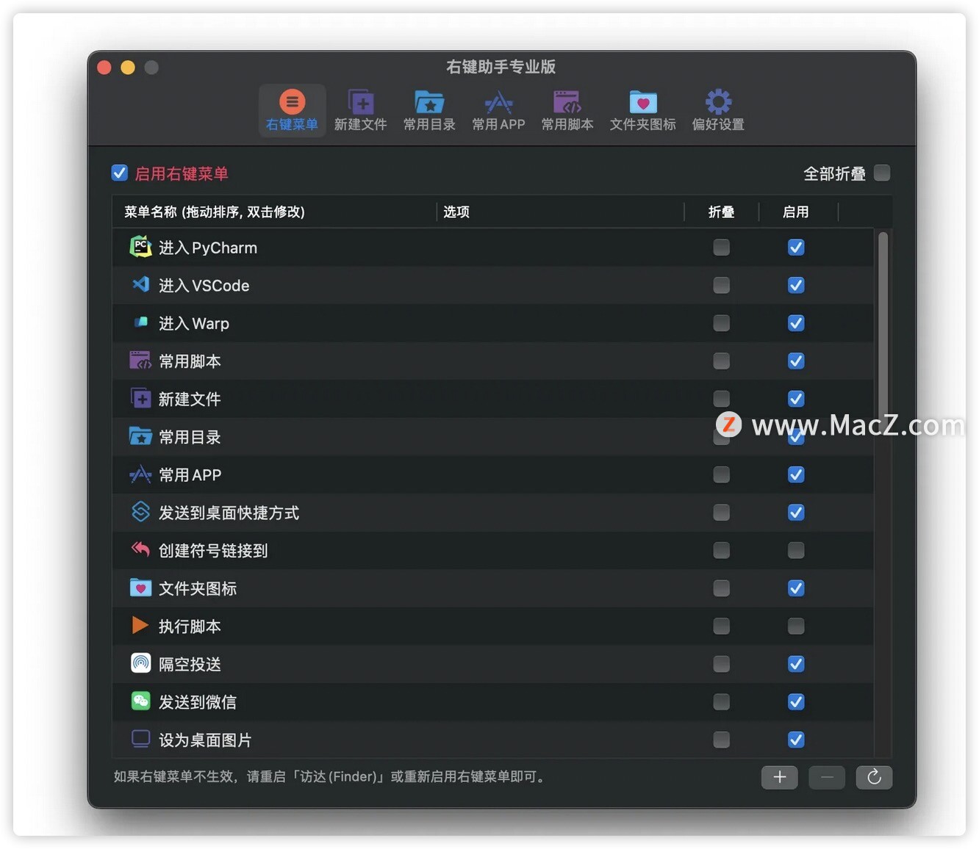The height and width of the screenshot is (849, 979).
Task: Check the 折叠 box for 文件夹图标
Action: [722, 588]
